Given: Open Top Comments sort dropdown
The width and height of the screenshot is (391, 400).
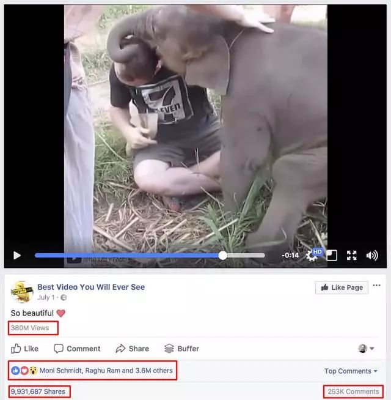Looking at the screenshot, I should coord(351,371).
